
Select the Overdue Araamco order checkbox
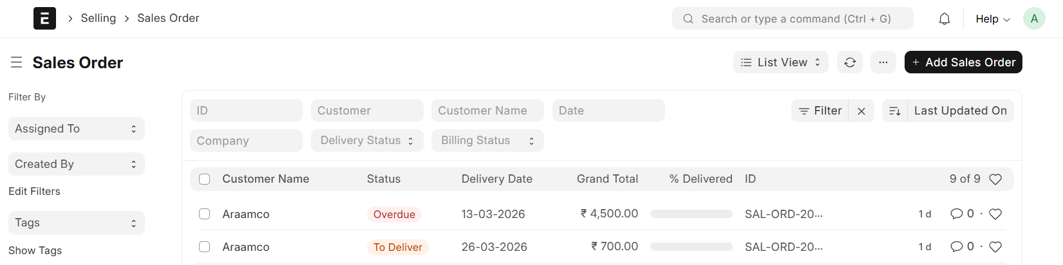tap(205, 214)
